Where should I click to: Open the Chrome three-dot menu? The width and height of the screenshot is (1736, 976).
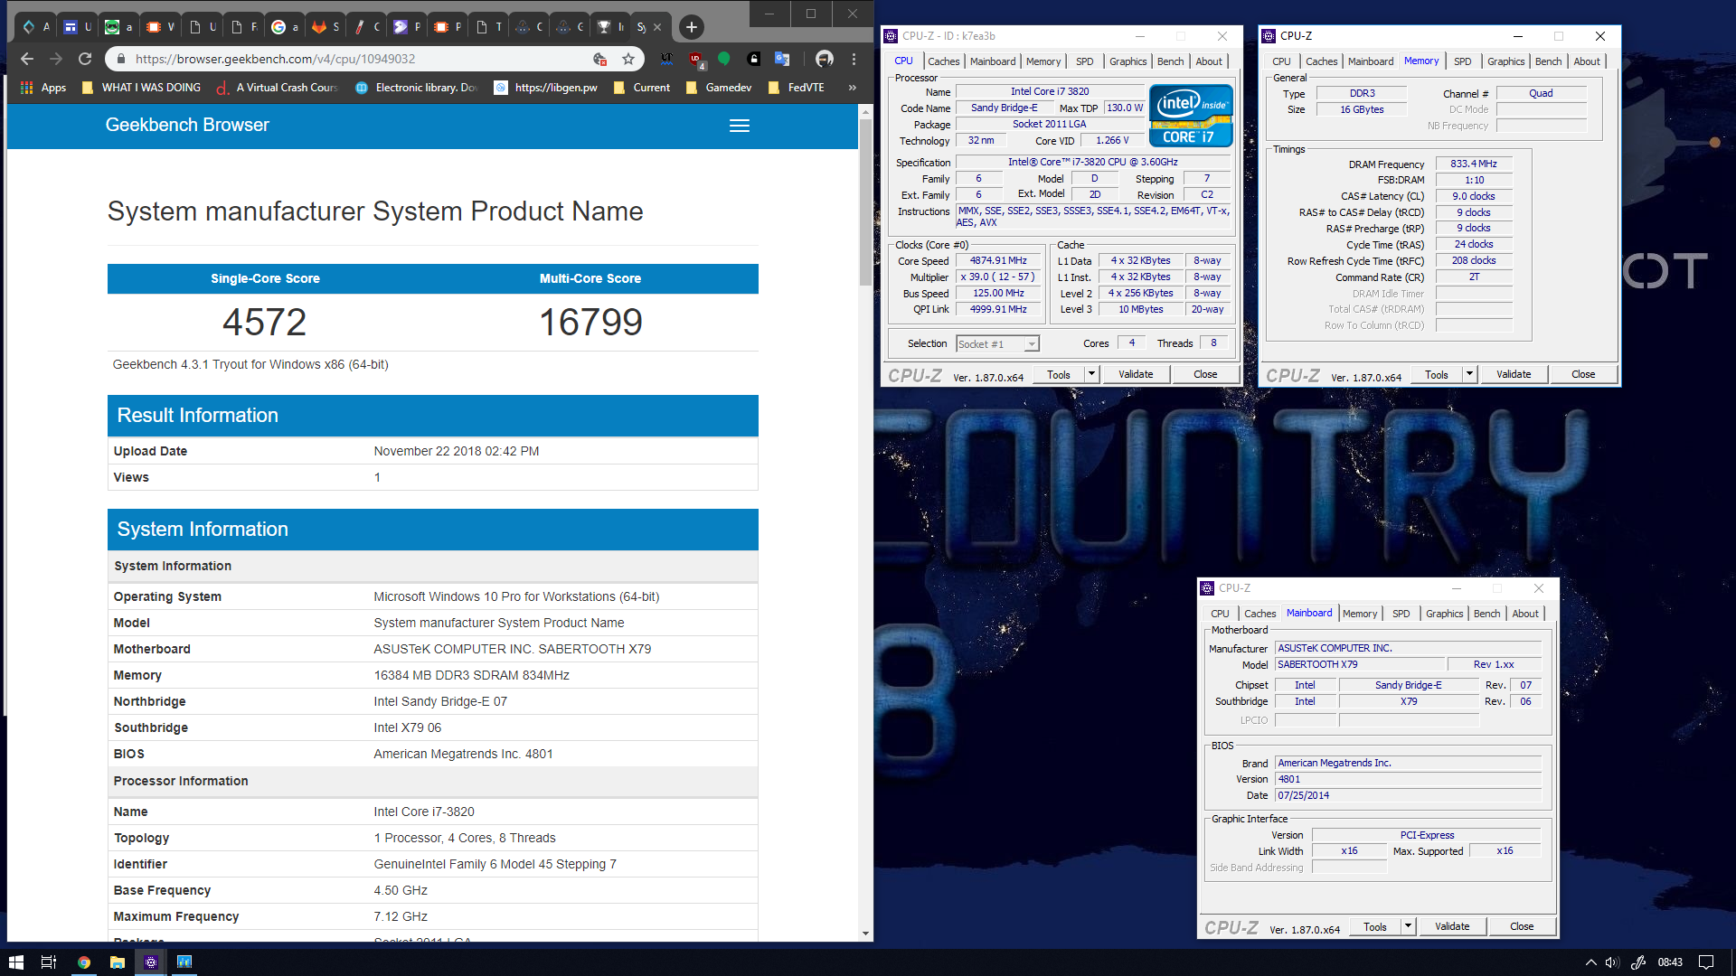coord(854,59)
